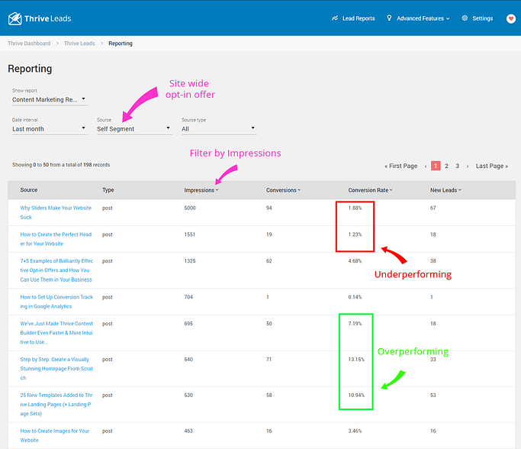
Task: Click the 53 new leads cell
Action: coord(433,396)
